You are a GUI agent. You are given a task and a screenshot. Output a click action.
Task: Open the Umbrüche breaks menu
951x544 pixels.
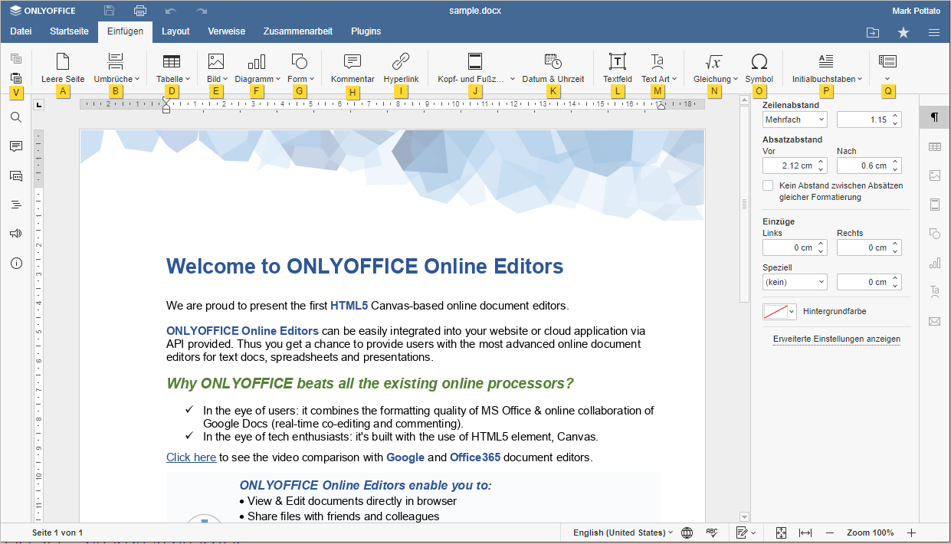pos(116,68)
